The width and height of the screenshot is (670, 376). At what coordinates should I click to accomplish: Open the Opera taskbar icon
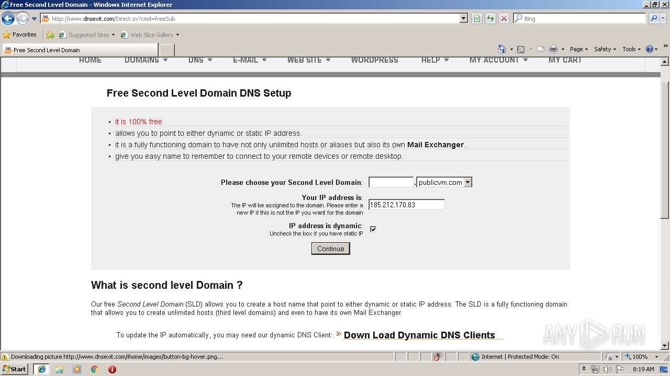(112, 369)
